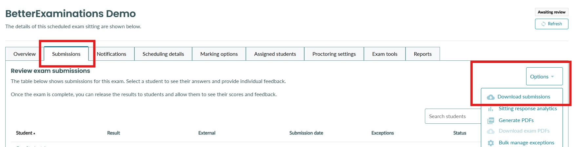Click the Bulk manage exceptions gear icon
Viewport: 576px width, 147px height.
point(490,143)
